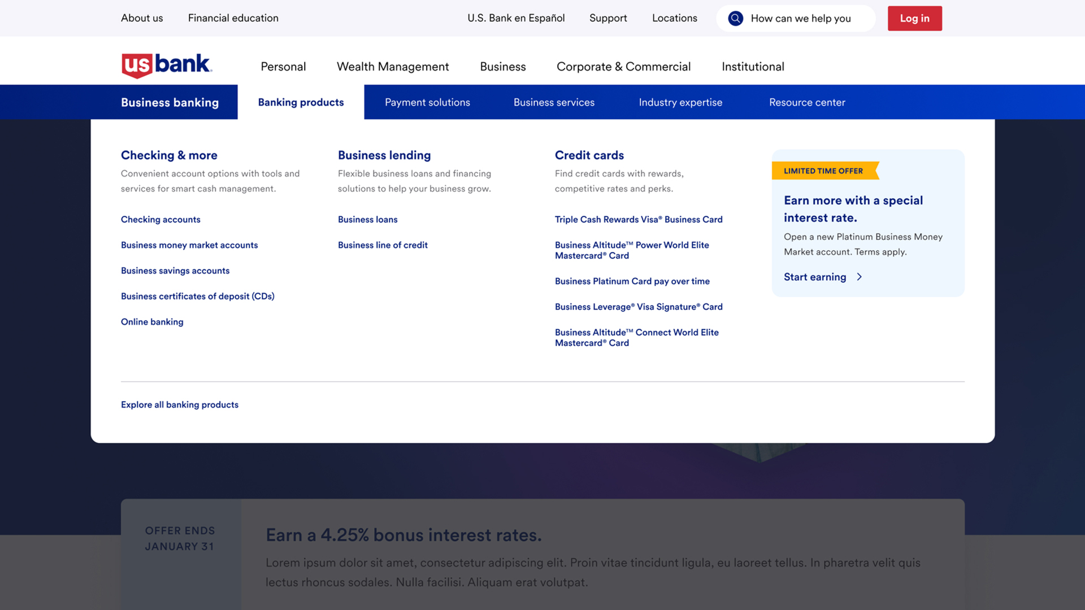Go to Business savings accounts

175,271
